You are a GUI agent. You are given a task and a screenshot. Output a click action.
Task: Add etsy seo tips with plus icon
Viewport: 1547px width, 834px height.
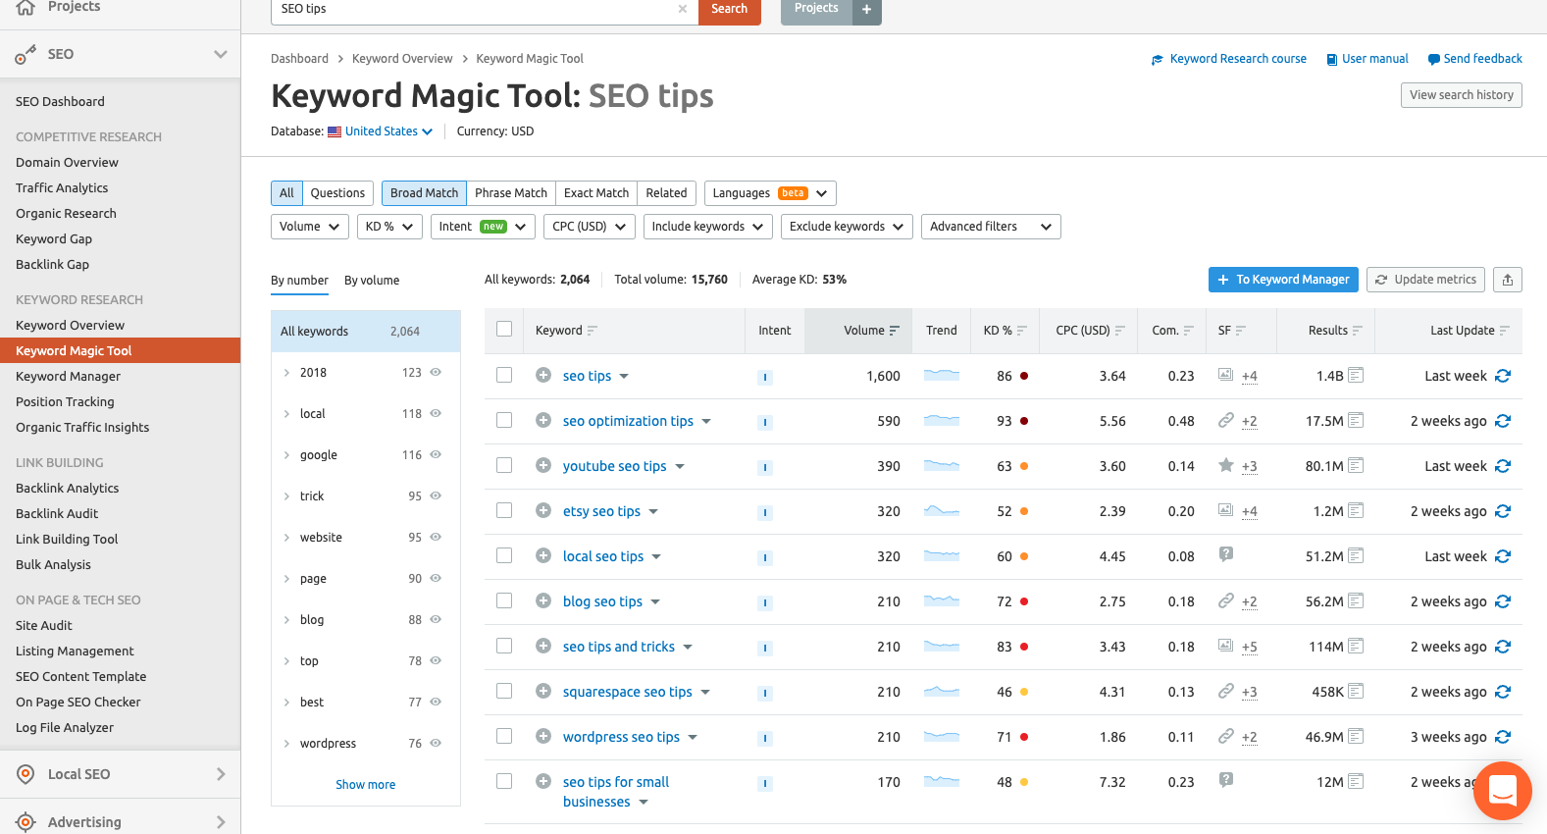coord(543,510)
